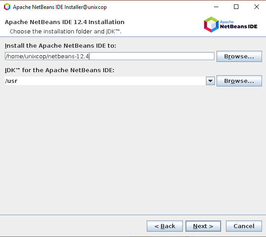The image size is (266, 237).
Task: Click the 'Apache NetBeans IDE Installer@unixcop' window title
Action: coord(60,7)
